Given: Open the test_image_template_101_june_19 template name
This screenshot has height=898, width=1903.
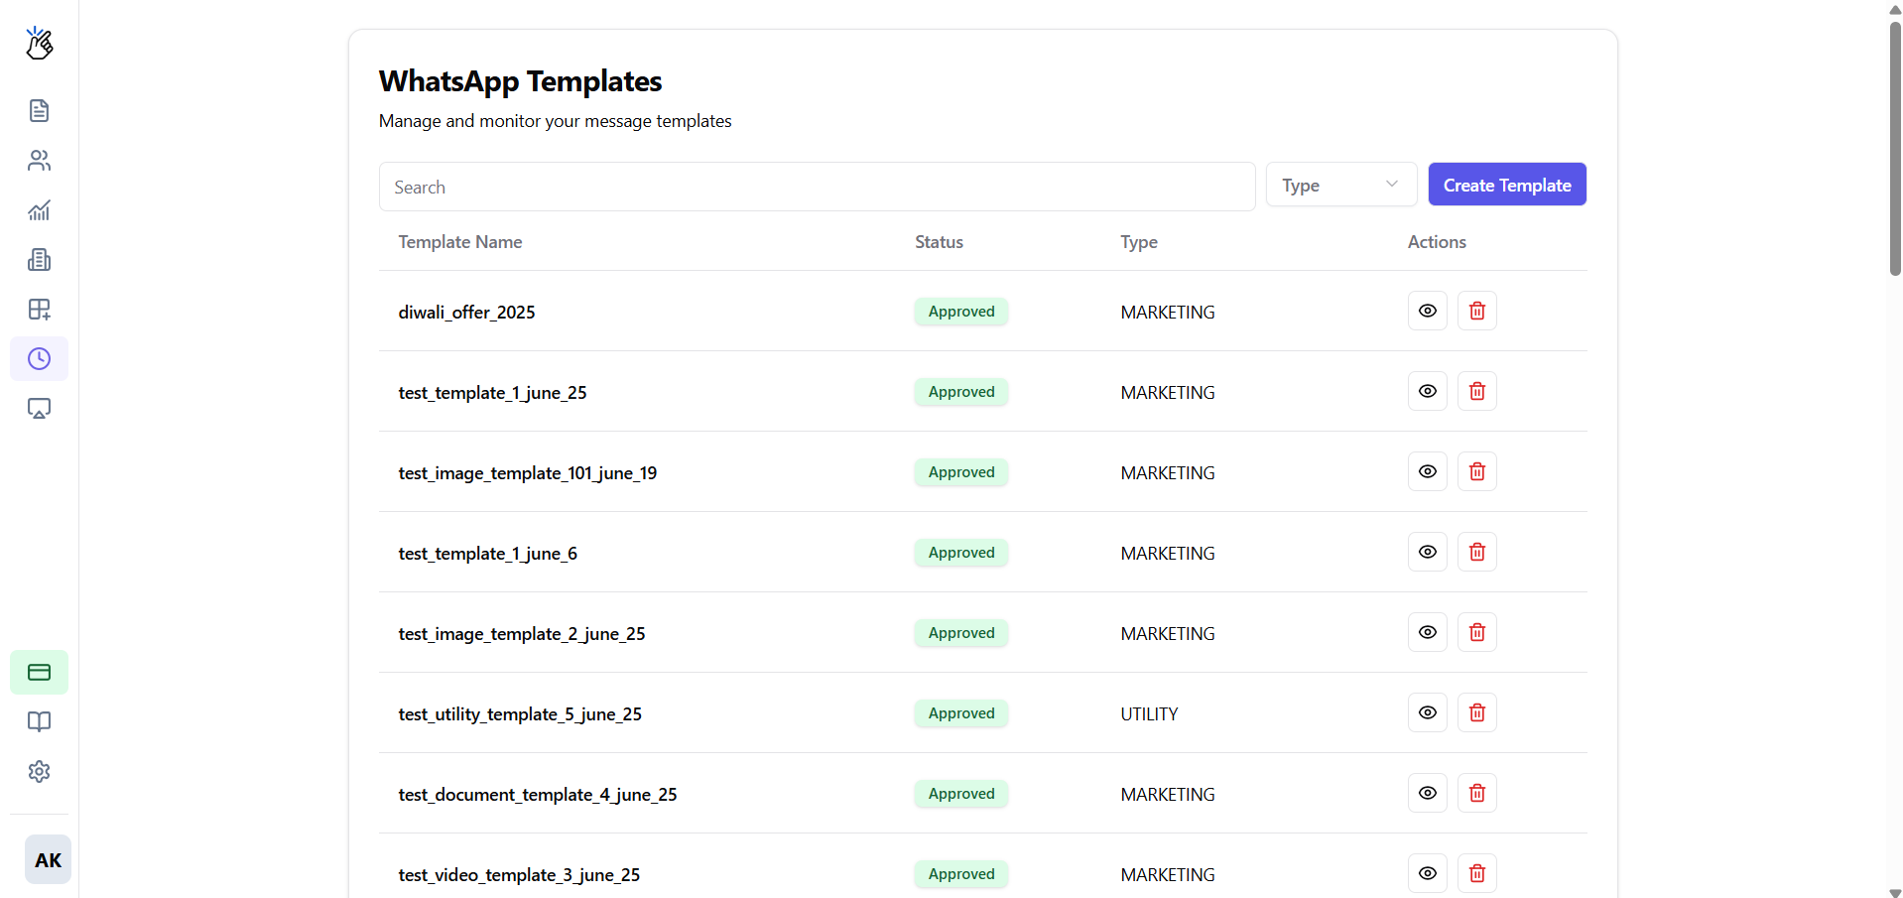Looking at the screenshot, I should (x=527, y=472).
